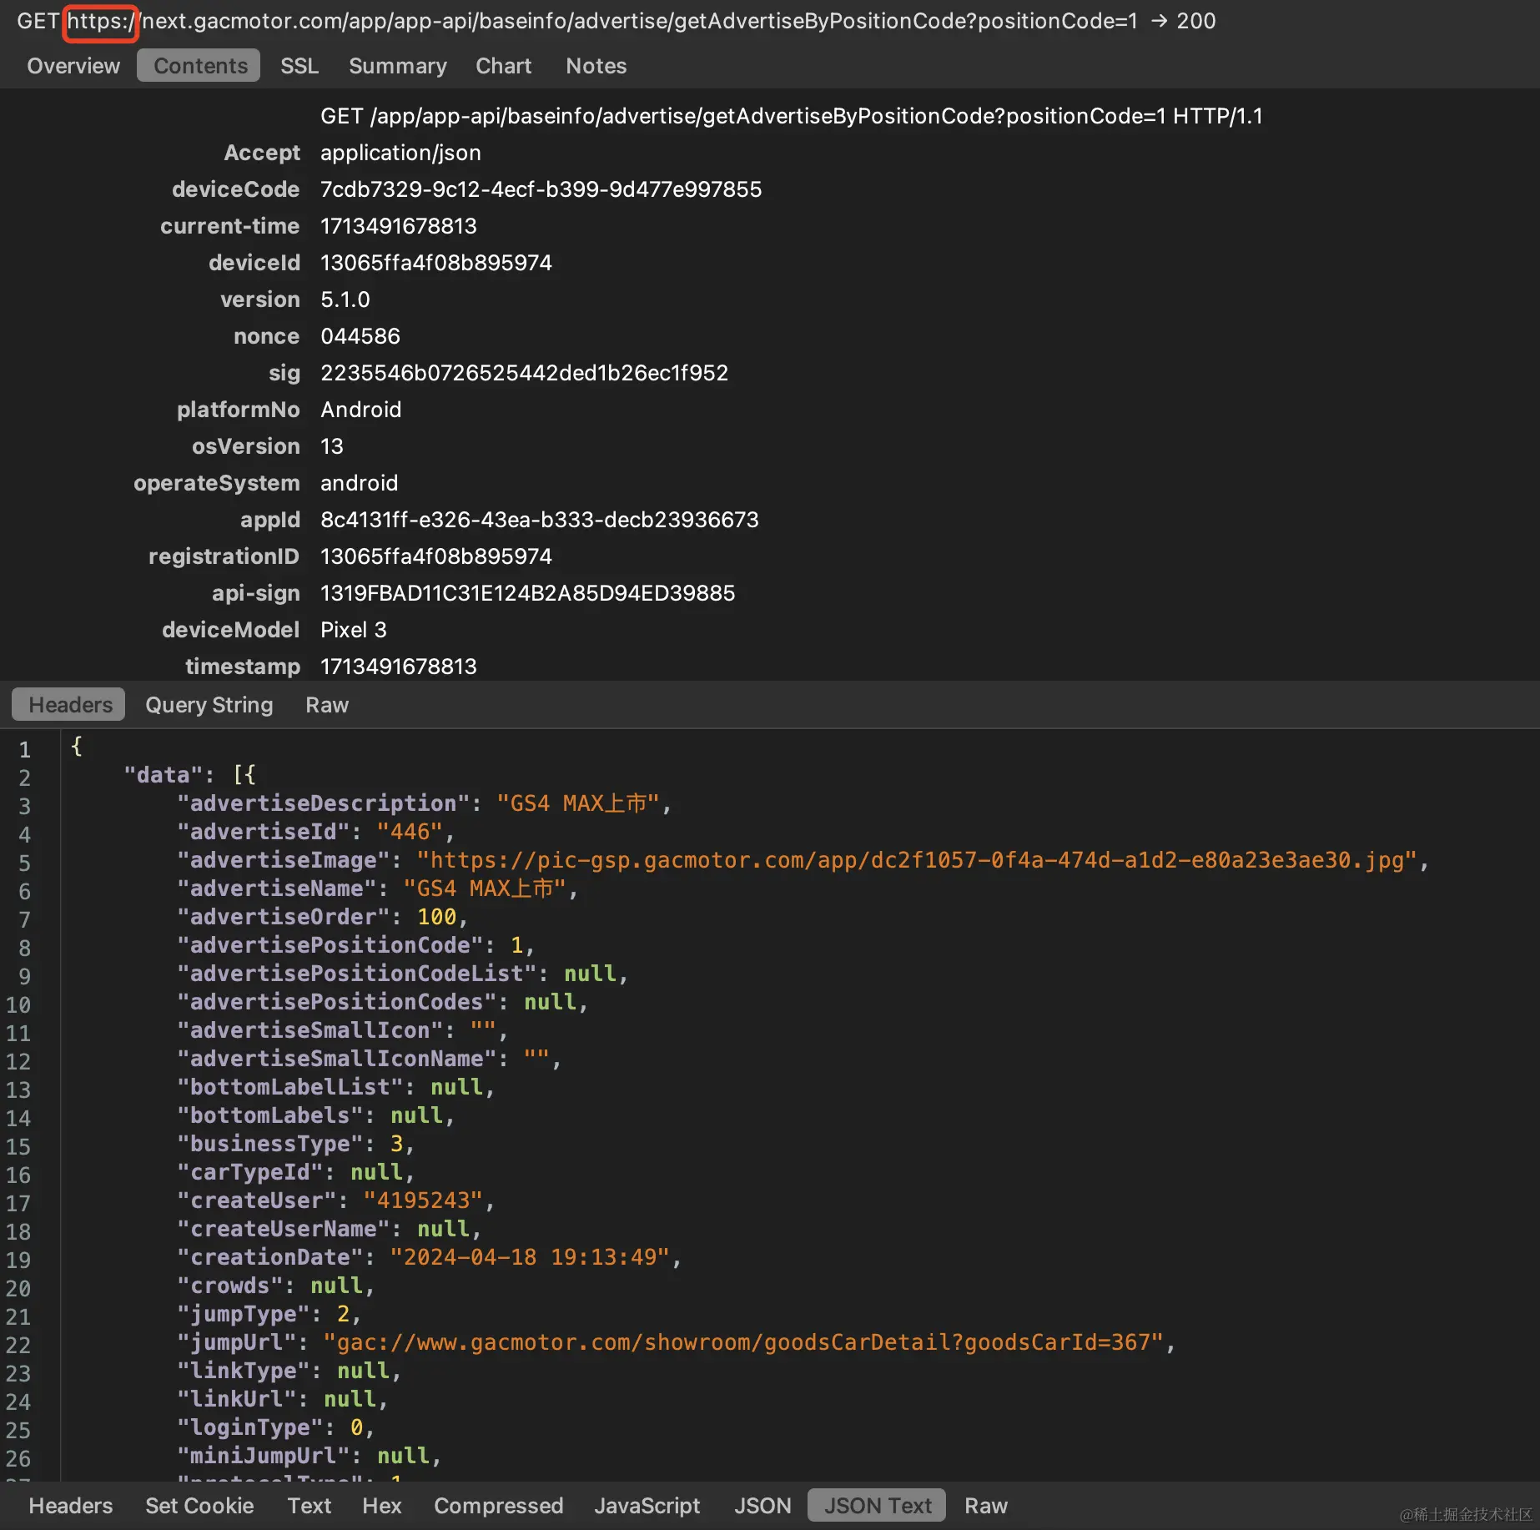Click the "jumpType" JSON key
Viewport: 1540px width, 1530px height.
pyautogui.click(x=243, y=1314)
